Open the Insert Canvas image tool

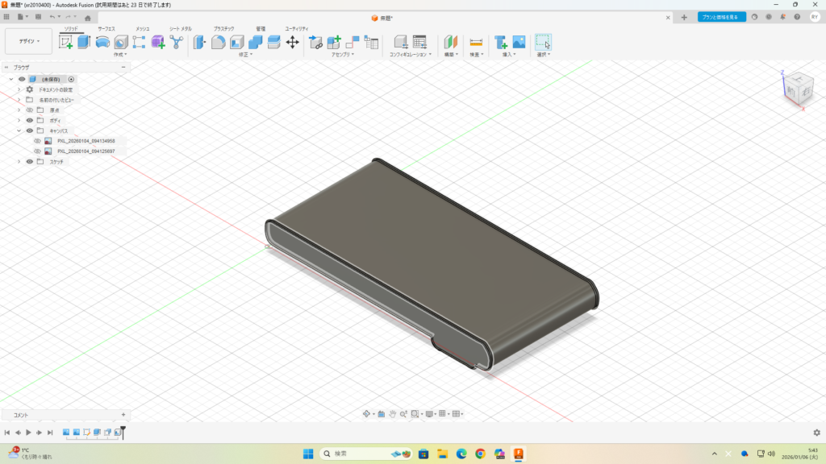click(x=519, y=42)
